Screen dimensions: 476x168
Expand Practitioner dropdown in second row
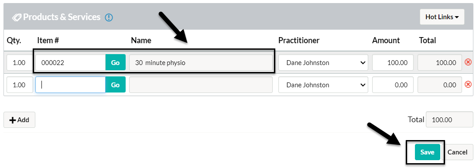[323, 85]
